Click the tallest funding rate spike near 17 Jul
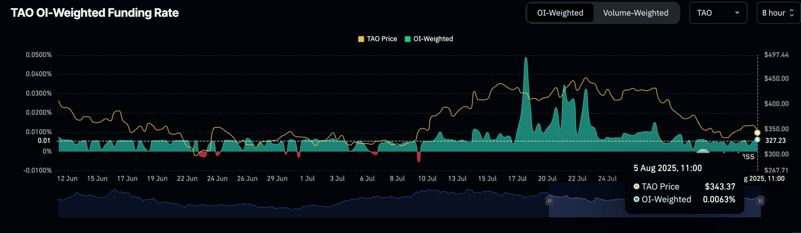801x233 pixels. [526, 58]
